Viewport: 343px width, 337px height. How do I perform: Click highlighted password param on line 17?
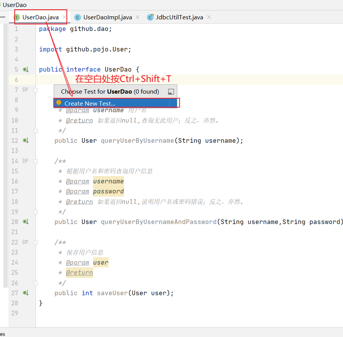click(109, 191)
